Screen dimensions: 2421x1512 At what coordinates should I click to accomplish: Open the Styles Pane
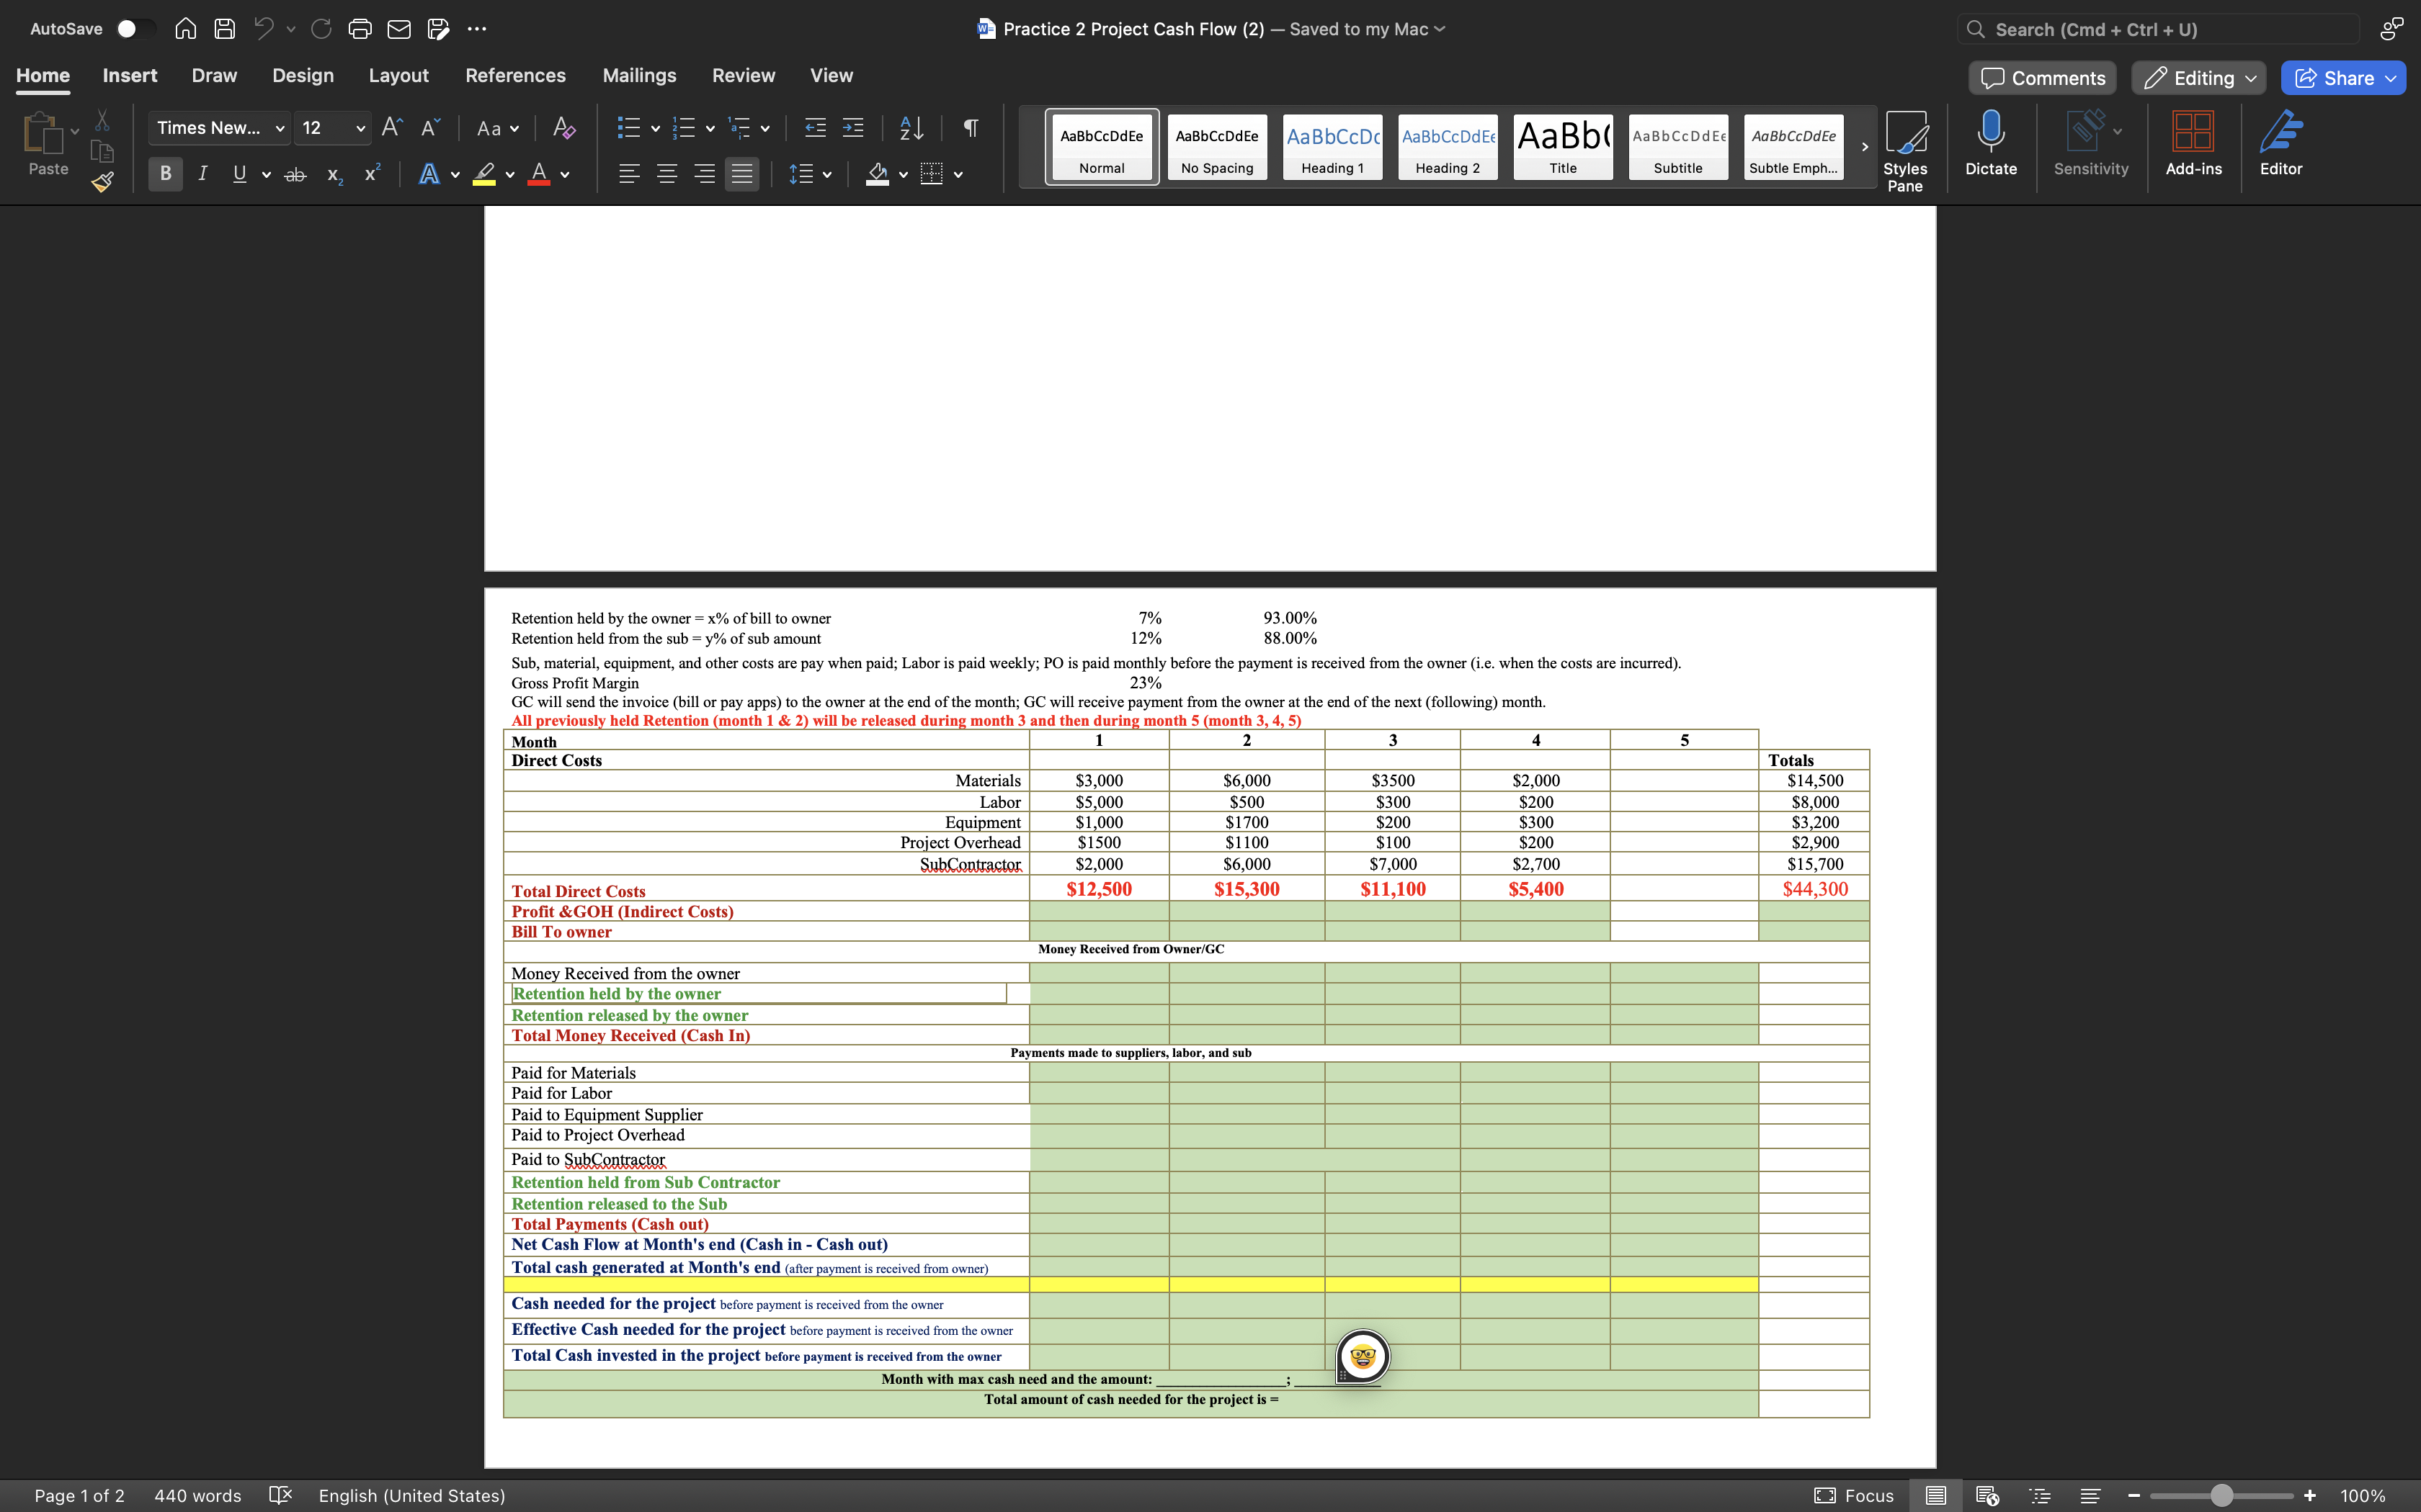pos(1905,148)
